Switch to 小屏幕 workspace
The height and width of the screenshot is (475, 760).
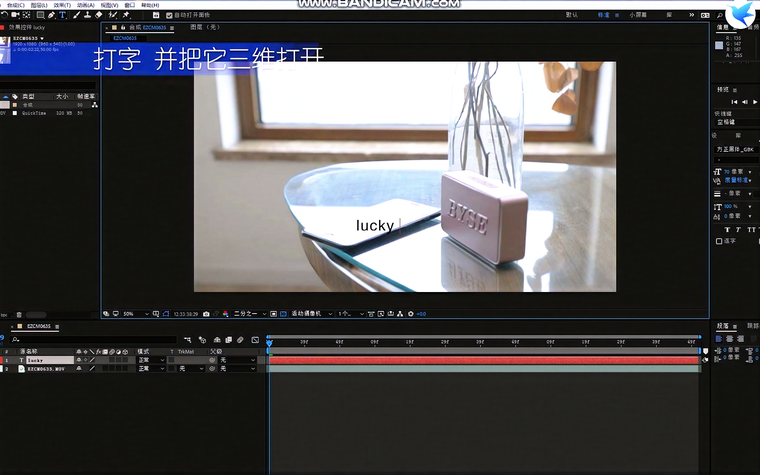tap(638, 15)
